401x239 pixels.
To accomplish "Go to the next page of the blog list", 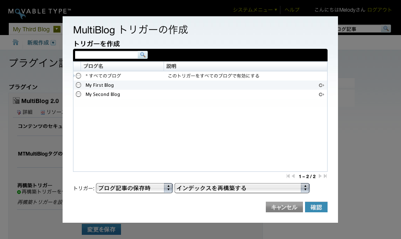I will [x=320, y=176].
